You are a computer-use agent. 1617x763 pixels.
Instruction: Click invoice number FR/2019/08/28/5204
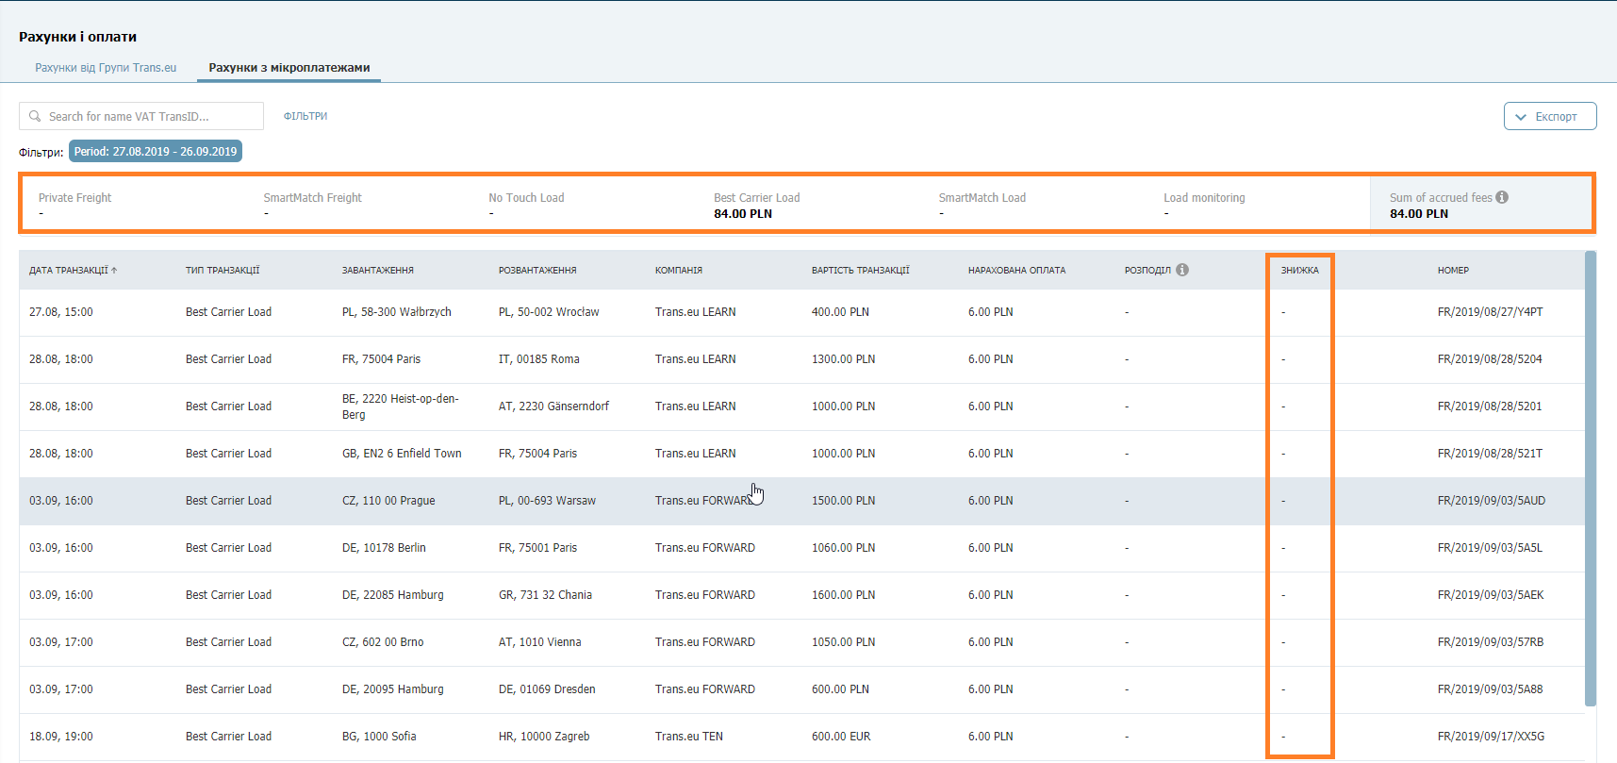point(1490,359)
